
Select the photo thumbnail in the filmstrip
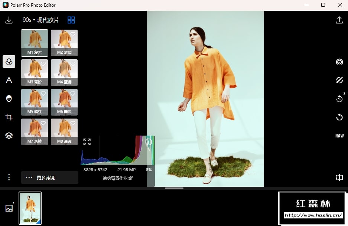[30, 208]
